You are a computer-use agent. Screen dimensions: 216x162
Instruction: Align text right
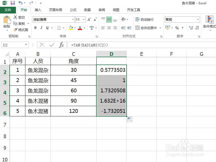(x=115, y=28)
